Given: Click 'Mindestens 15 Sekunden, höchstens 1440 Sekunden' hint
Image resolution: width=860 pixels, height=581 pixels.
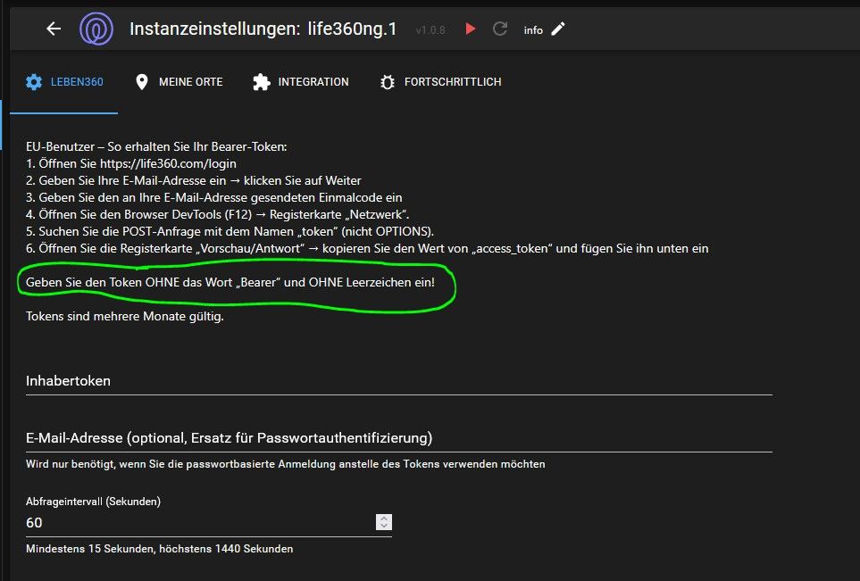Looking at the screenshot, I should tap(160, 549).
